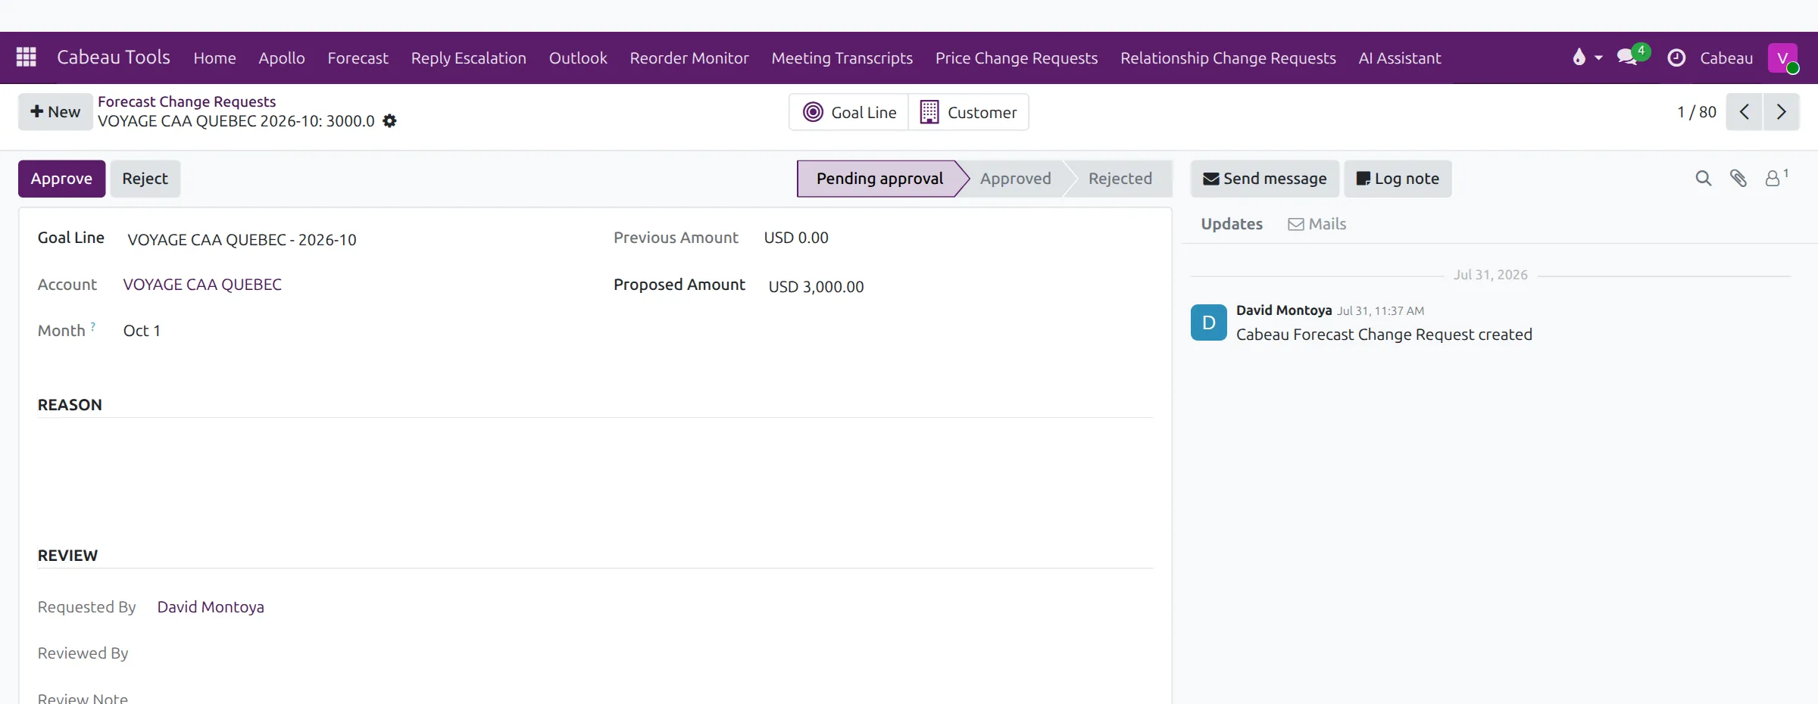Open Price Change Requests menu
Screen dimensions: 1818x704
tap(1017, 58)
